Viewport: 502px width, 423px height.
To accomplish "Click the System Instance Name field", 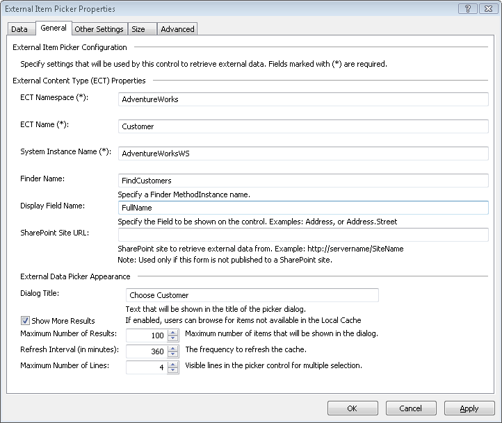I will 303,154.
